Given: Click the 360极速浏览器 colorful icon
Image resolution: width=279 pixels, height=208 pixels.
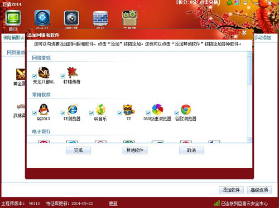Looking at the screenshot, I should [x=157, y=110].
